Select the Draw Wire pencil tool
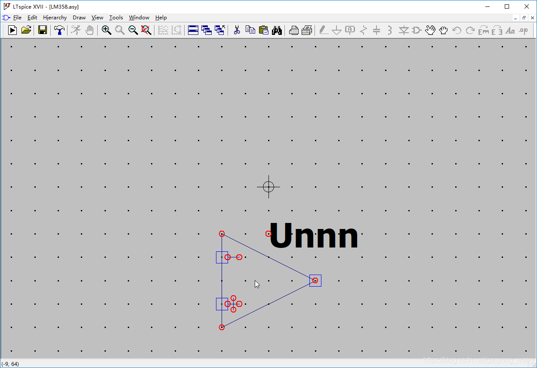 click(324, 30)
